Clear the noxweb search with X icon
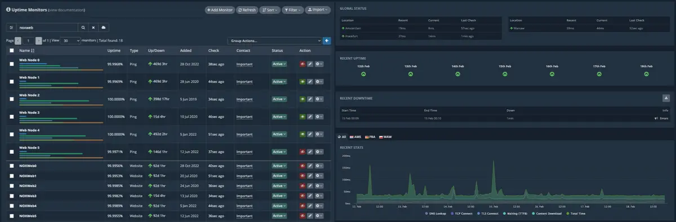This screenshot has height=222, width=676. coord(93,27)
